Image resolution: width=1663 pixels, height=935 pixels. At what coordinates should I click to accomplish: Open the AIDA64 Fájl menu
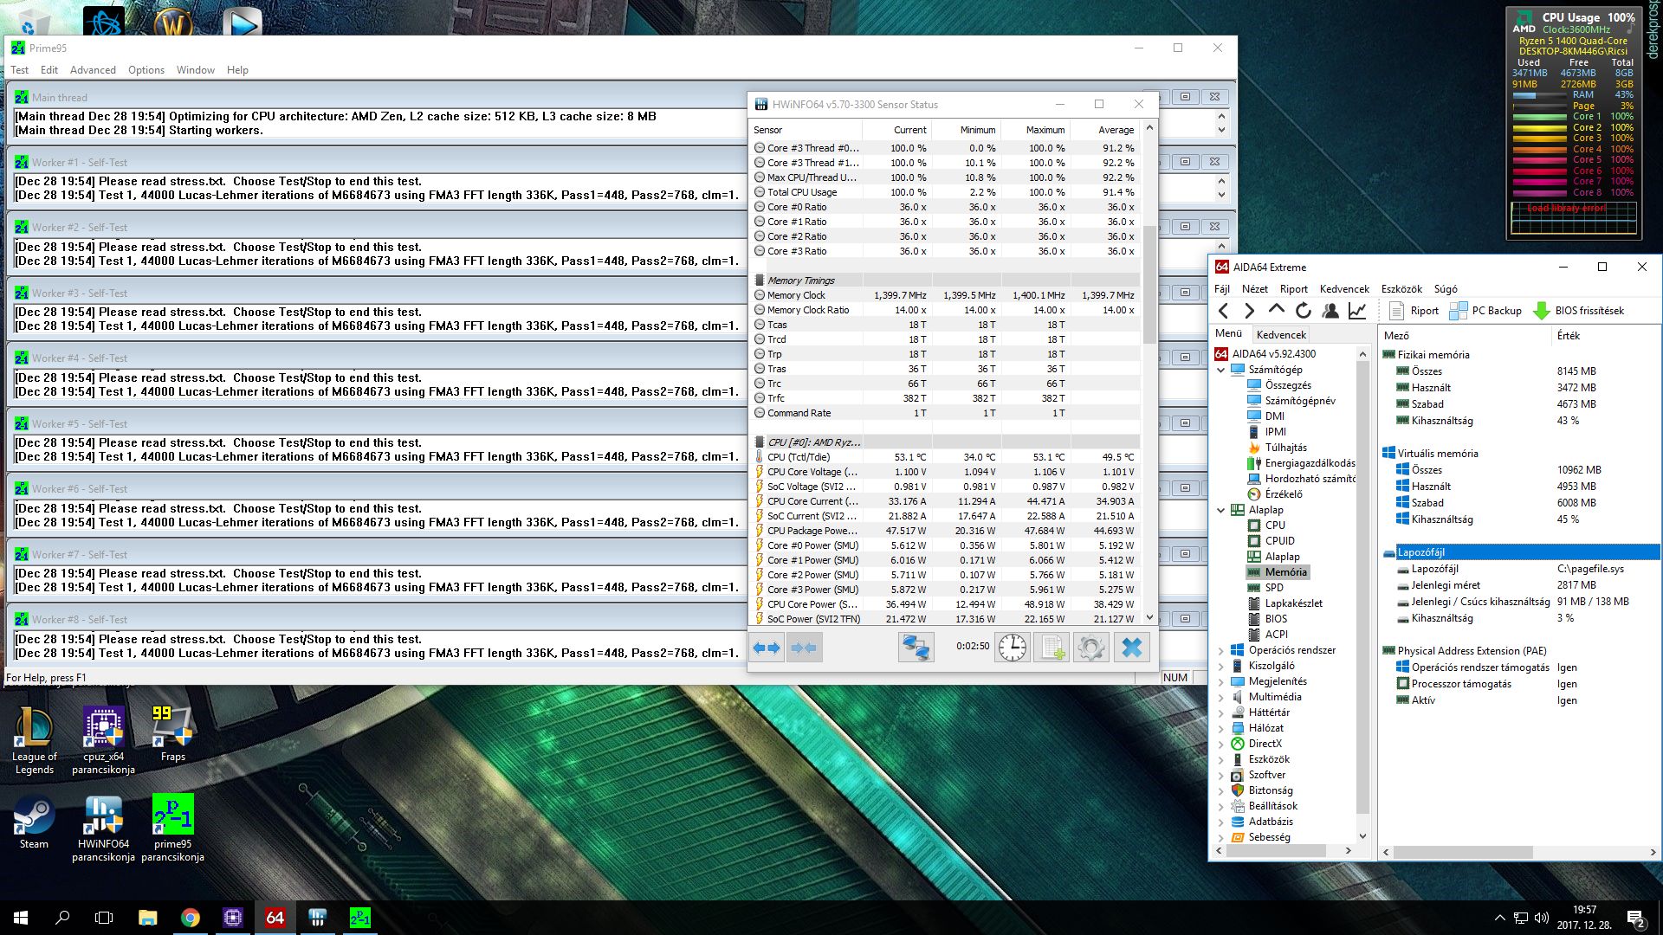[x=1222, y=289]
